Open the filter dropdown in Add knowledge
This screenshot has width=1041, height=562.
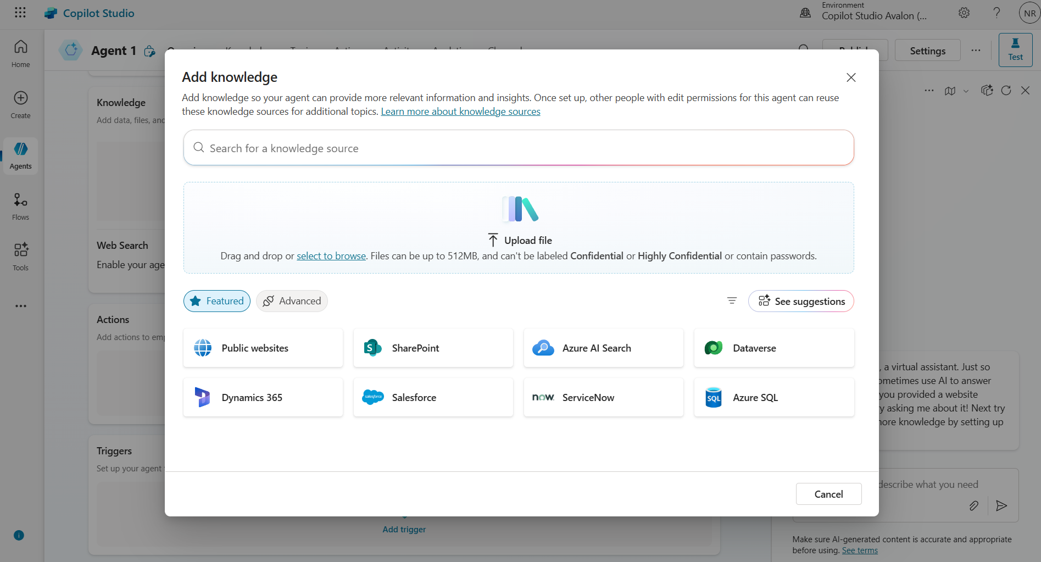click(731, 301)
